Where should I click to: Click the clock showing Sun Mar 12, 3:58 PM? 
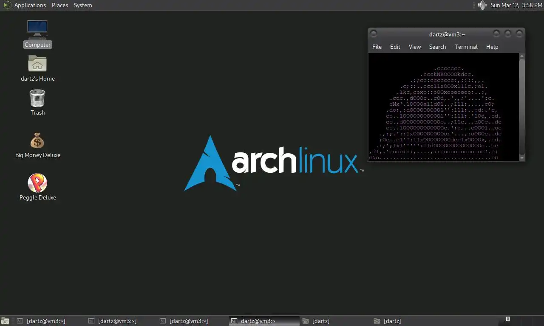point(516,5)
